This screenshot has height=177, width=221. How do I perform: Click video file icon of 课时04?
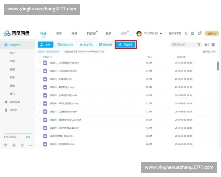coord(45,87)
